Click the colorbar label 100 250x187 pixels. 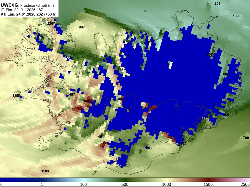[84, 184]
